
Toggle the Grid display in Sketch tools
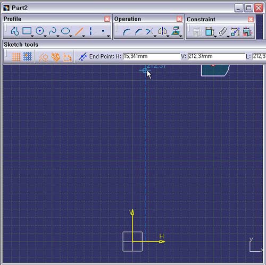[16, 57]
